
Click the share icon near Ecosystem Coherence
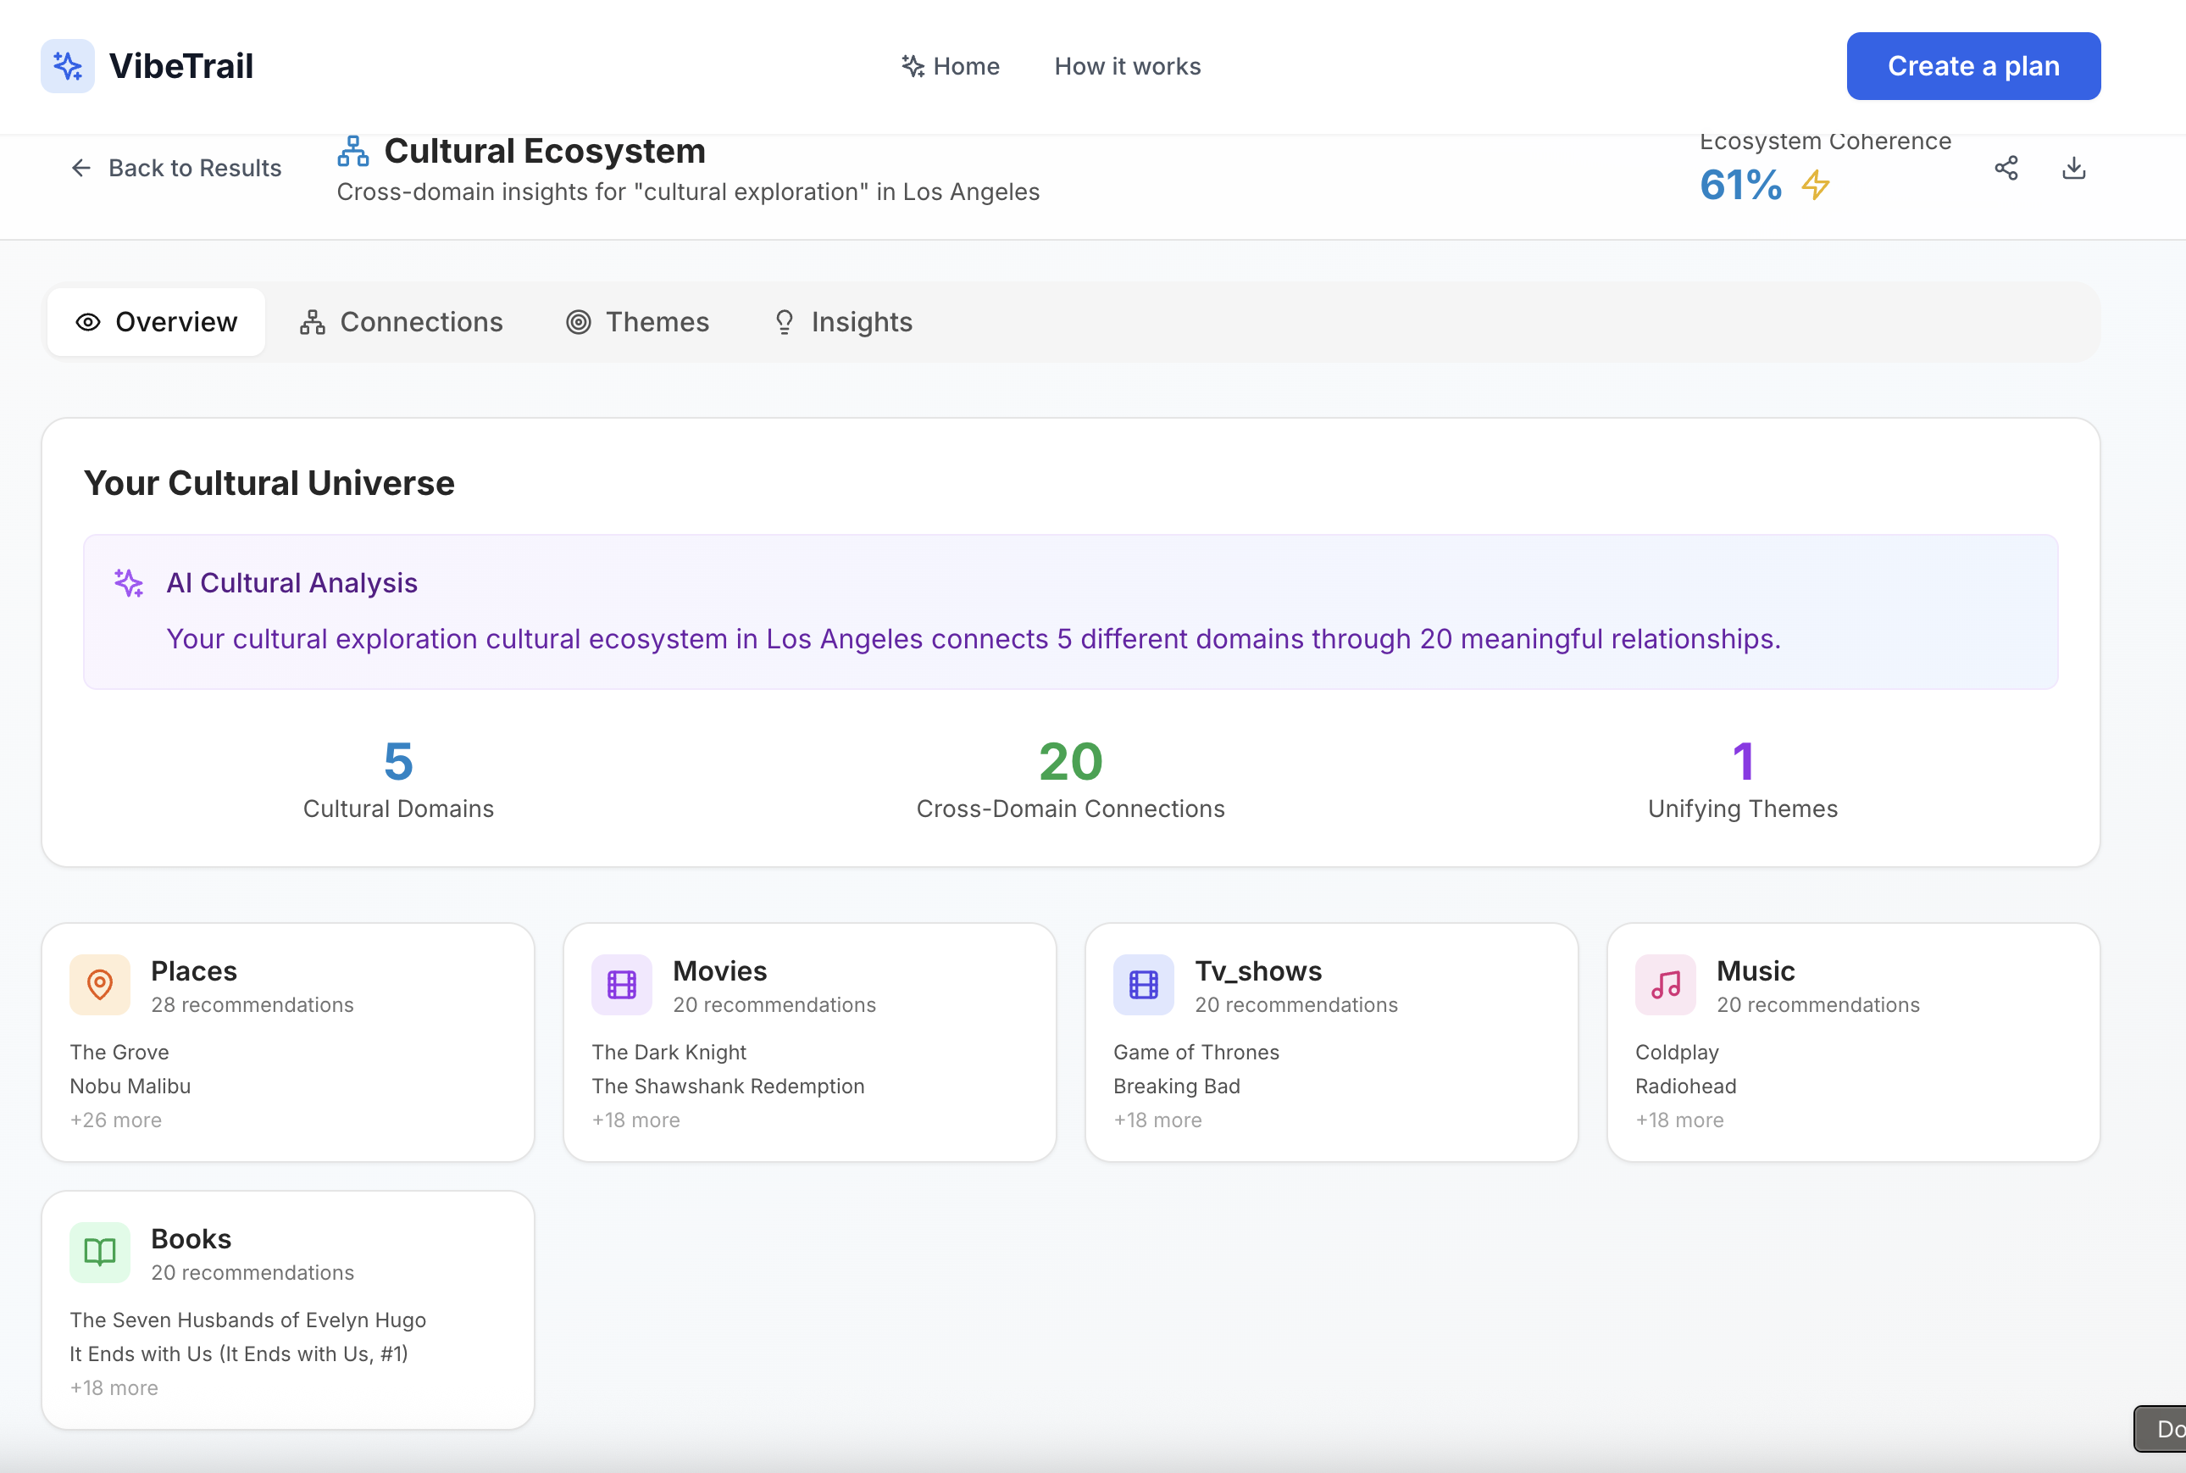click(2006, 168)
